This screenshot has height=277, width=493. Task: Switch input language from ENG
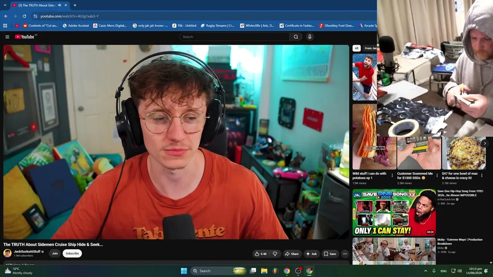click(444, 271)
